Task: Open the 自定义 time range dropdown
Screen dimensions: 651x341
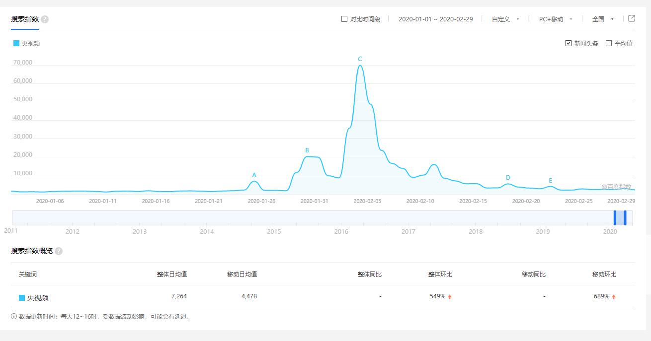Action: point(505,19)
